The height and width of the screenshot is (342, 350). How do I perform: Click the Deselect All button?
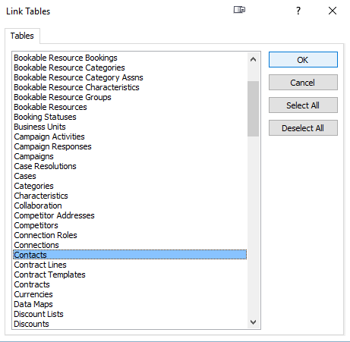pos(303,128)
